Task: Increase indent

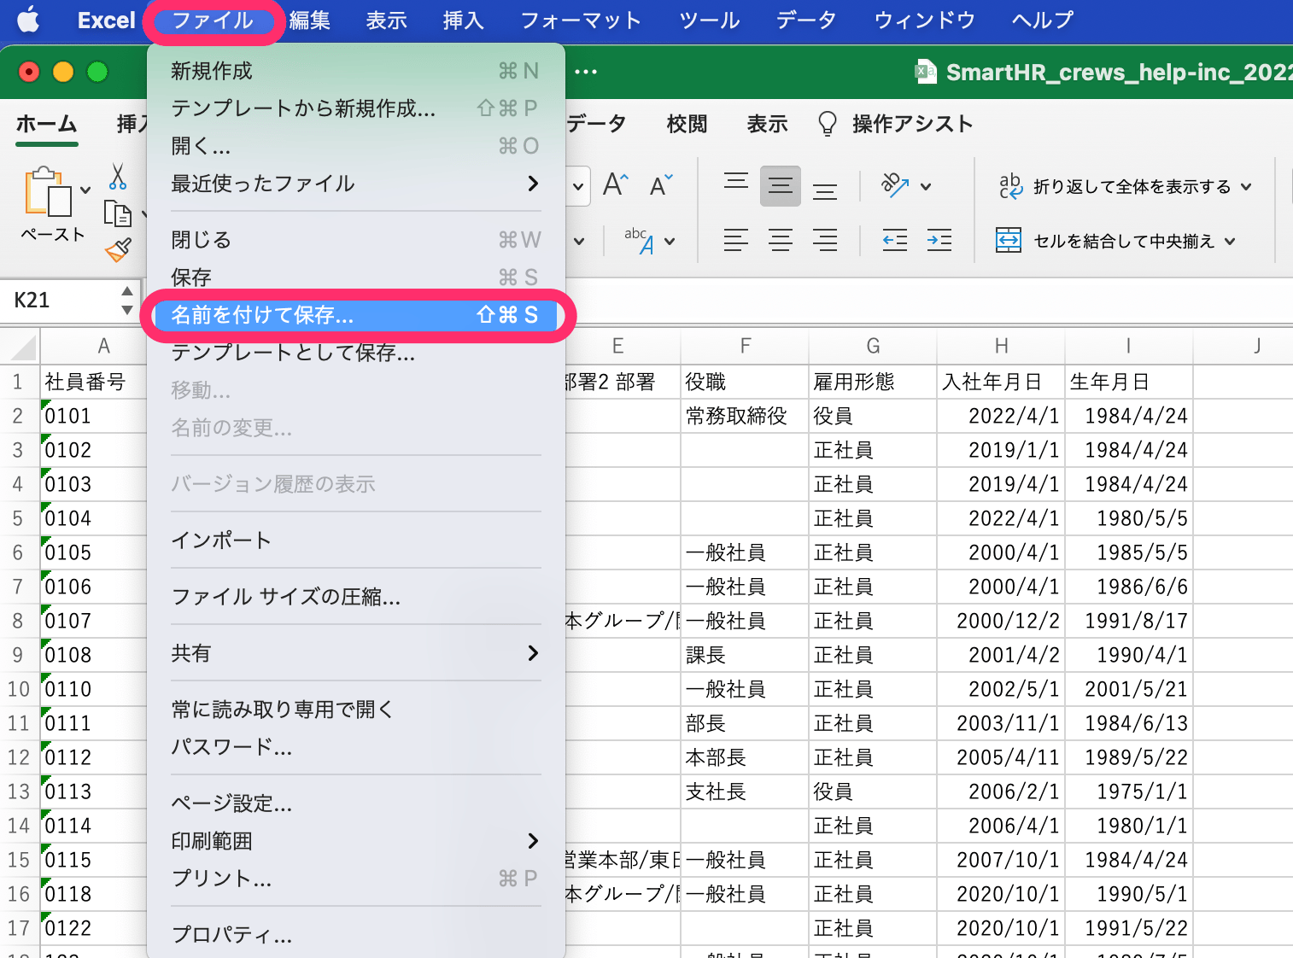Action: pos(939,241)
